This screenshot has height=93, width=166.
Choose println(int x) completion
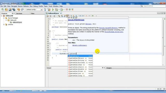tap(80, 73)
